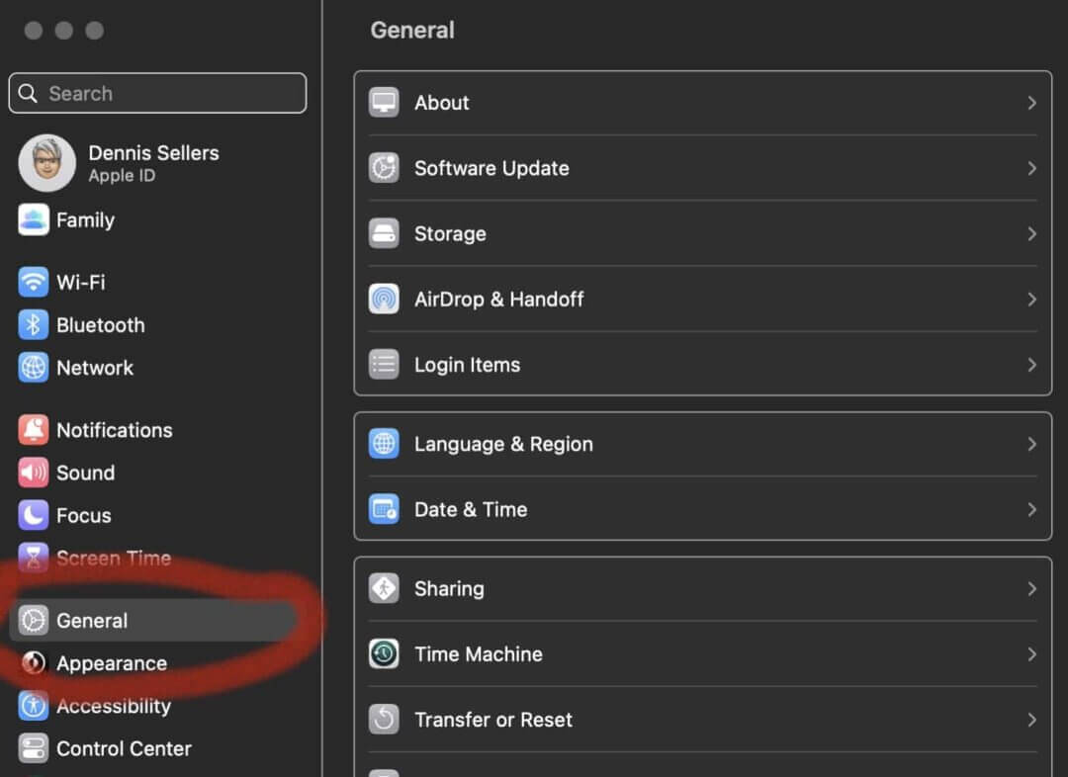Viewport: 1068px width, 777px height.
Task: Click the Storage drive icon
Action: 384,234
